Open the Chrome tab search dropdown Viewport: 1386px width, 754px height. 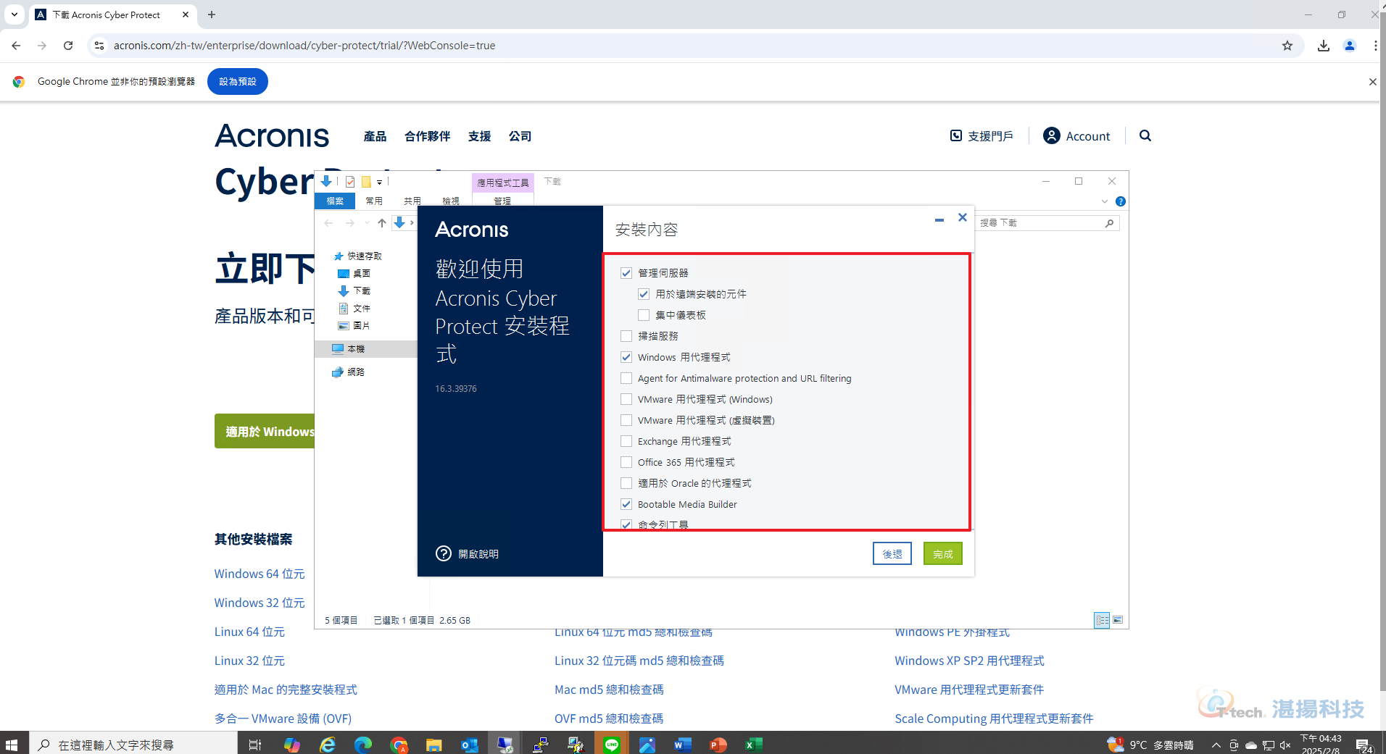coord(14,14)
